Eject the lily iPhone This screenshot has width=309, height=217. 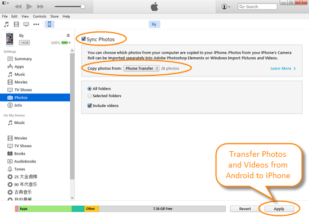(68, 35)
